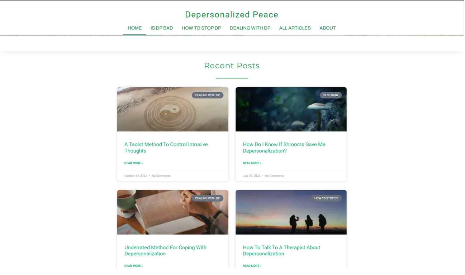This screenshot has height=275, width=465.
Task: Open the Depersonalized Peace site title
Action: 232,15
